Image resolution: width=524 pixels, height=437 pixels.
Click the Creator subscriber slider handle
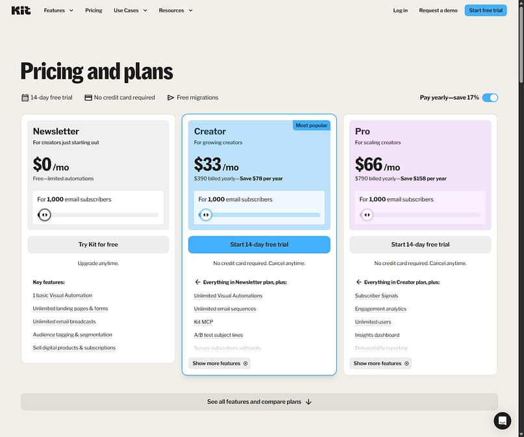click(x=206, y=215)
